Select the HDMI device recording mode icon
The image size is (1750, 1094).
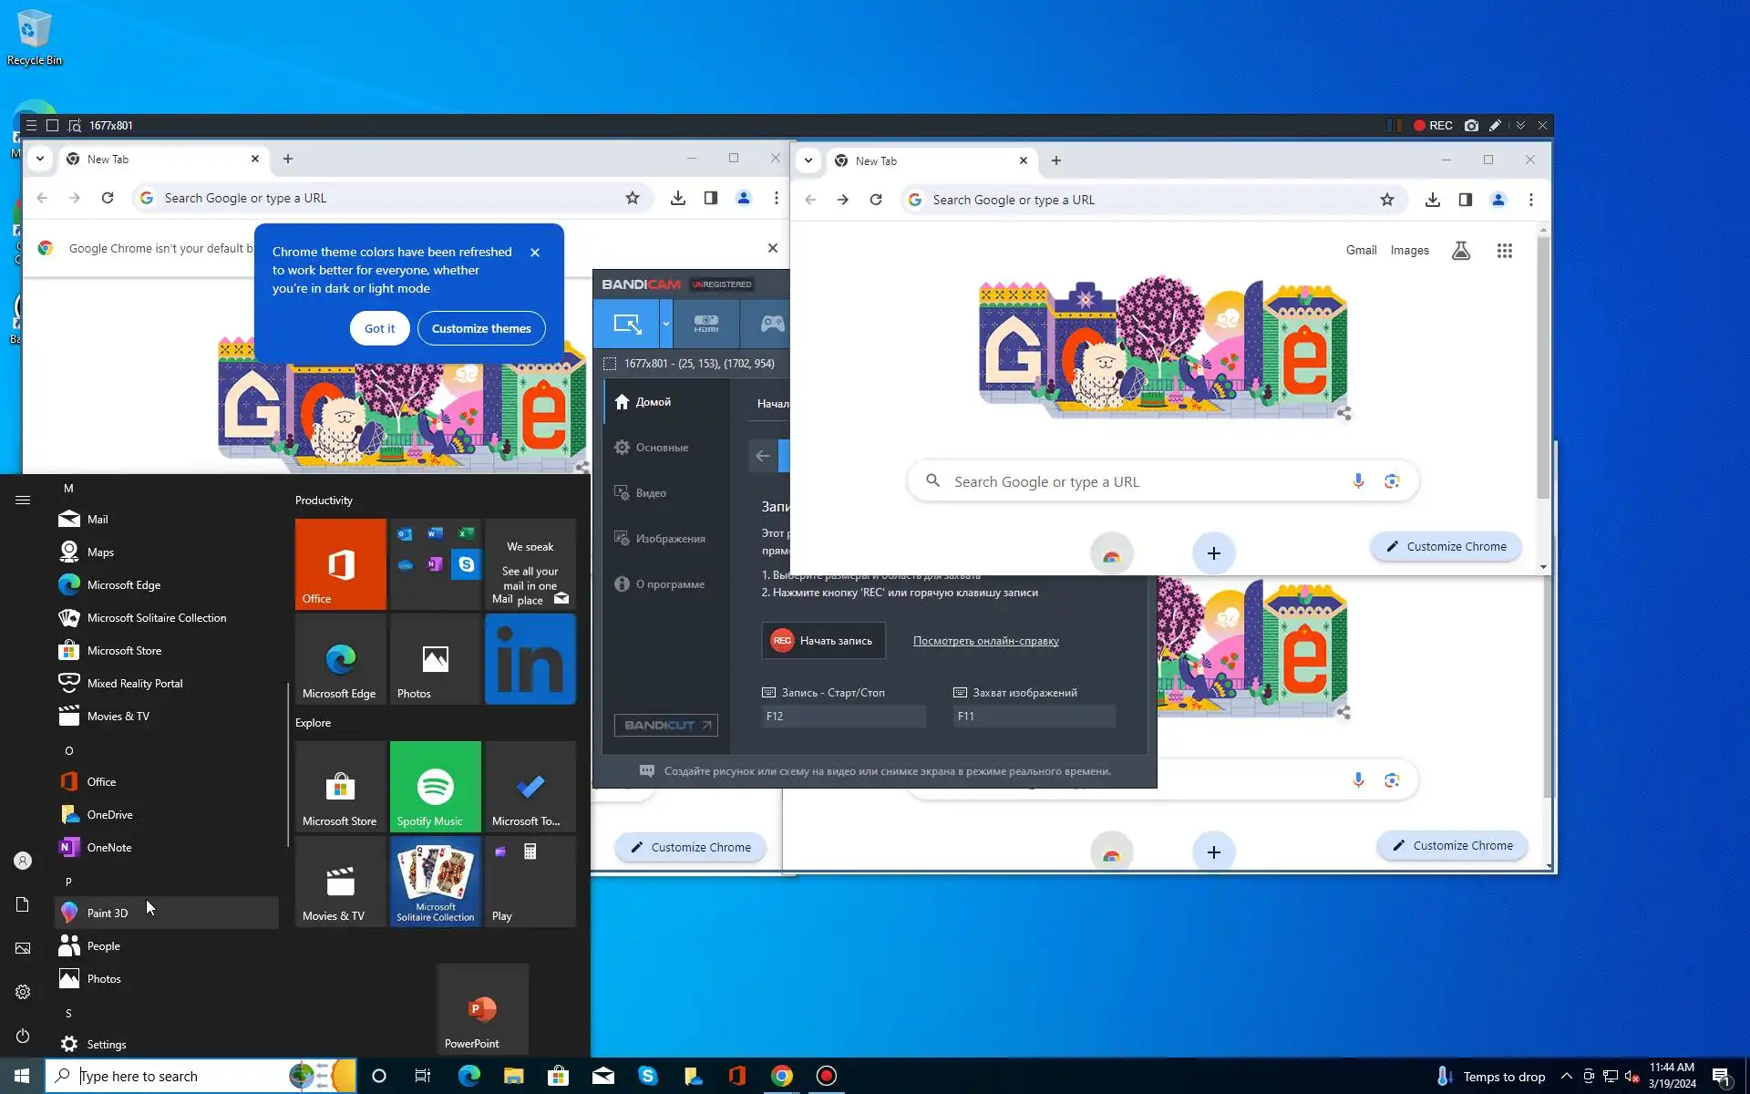[x=706, y=324]
